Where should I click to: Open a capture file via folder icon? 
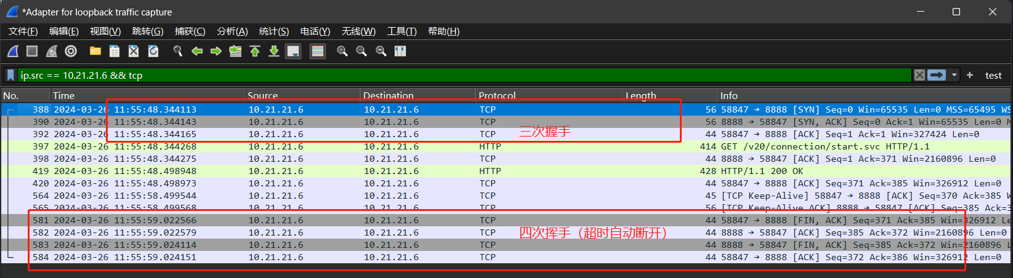95,51
